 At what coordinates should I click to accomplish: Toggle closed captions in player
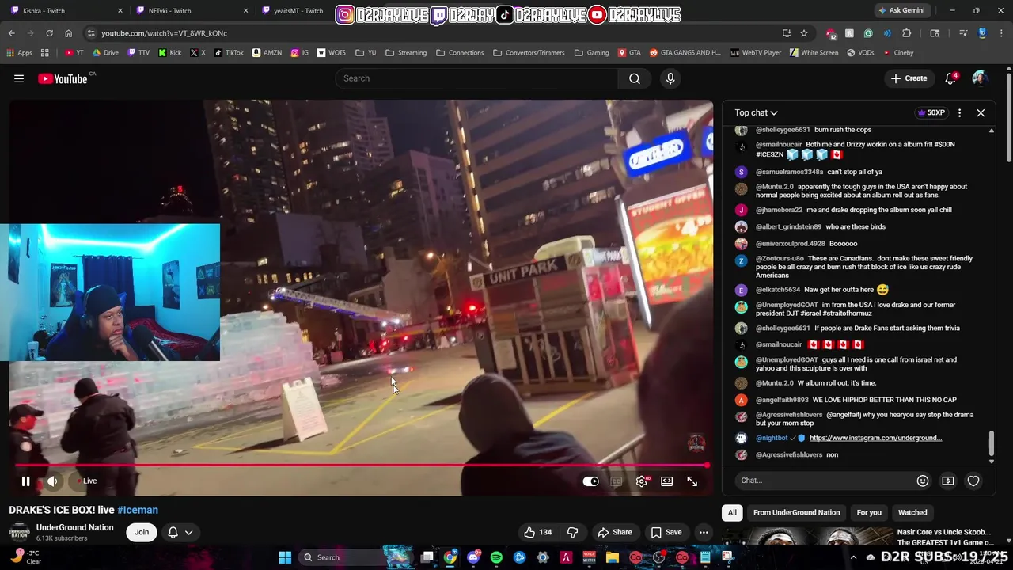[617, 481]
